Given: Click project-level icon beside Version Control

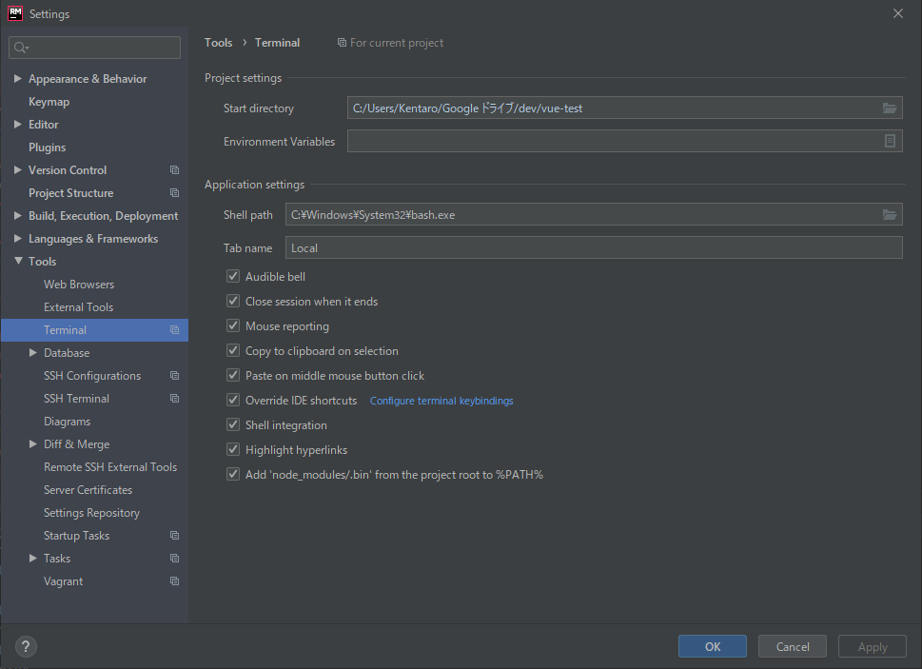Looking at the screenshot, I should pos(175,170).
